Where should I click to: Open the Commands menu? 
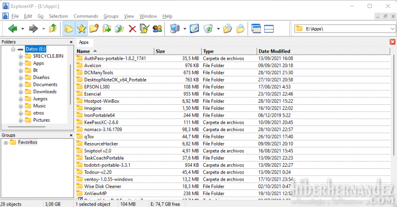coord(85,16)
